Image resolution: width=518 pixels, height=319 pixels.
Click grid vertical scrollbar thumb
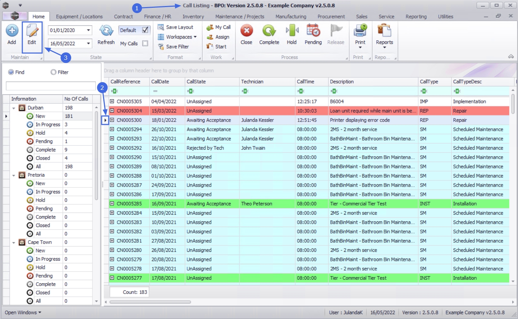[x=513, y=104]
